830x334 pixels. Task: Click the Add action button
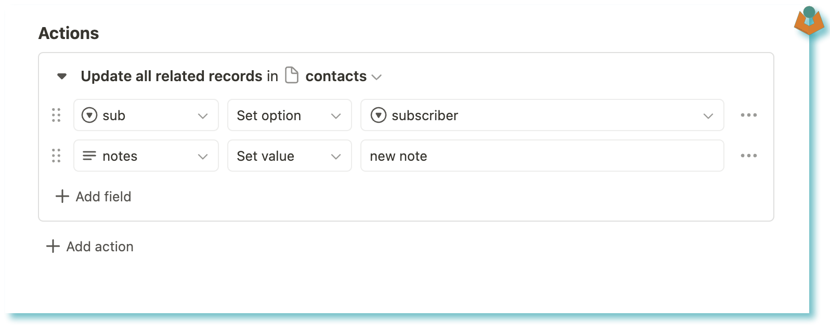point(90,247)
